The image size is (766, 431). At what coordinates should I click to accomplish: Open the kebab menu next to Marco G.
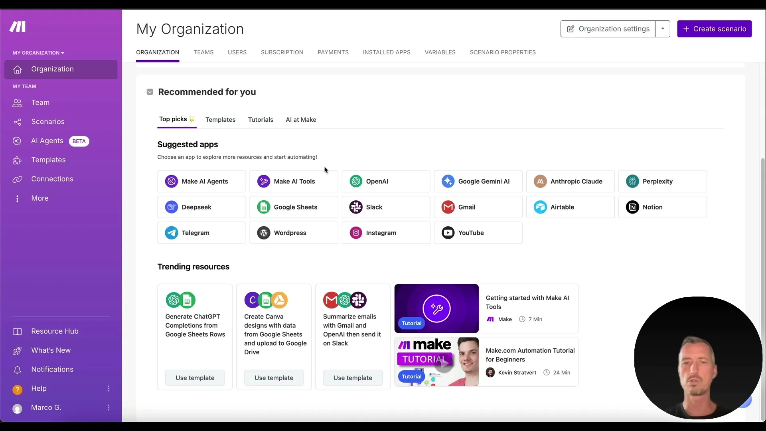[x=109, y=407]
